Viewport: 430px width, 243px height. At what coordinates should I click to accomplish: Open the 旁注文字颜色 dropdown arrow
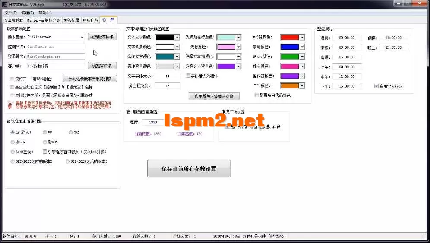pos(177,57)
